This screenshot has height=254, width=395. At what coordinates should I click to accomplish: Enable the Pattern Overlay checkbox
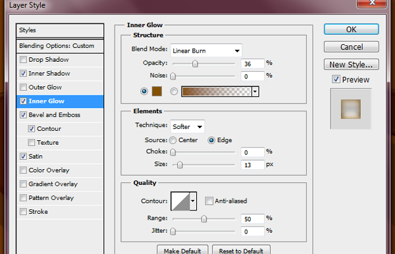point(23,198)
